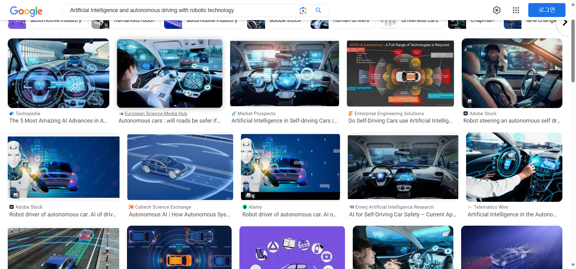Open the purple icons illustration image
The height and width of the screenshot is (269, 576).
click(x=292, y=248)
